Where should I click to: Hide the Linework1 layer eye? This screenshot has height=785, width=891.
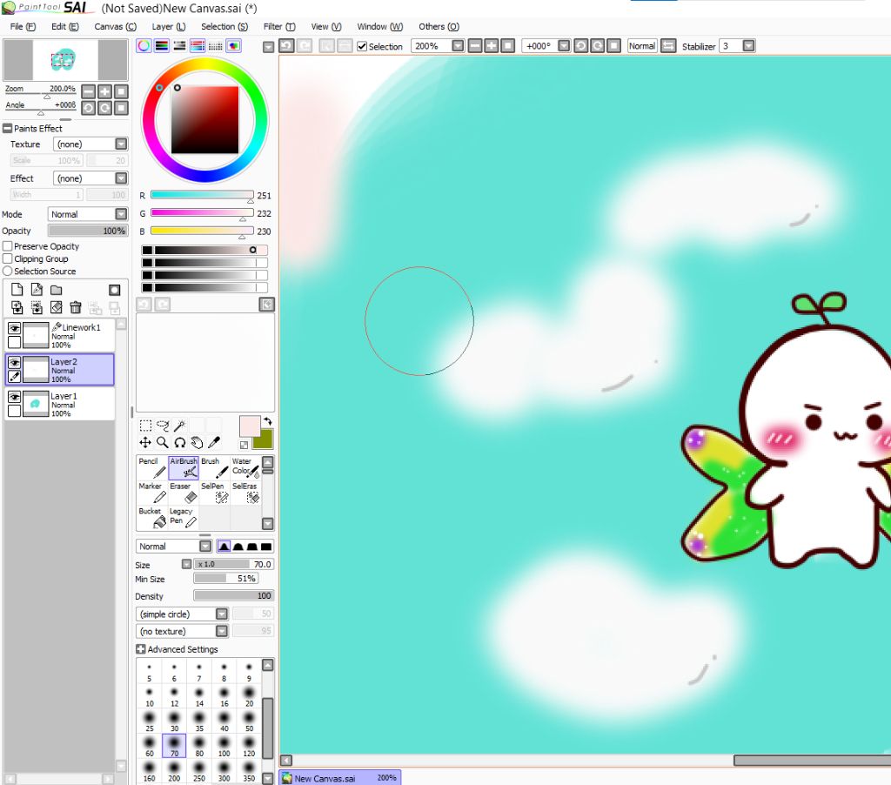coord(14,328)
